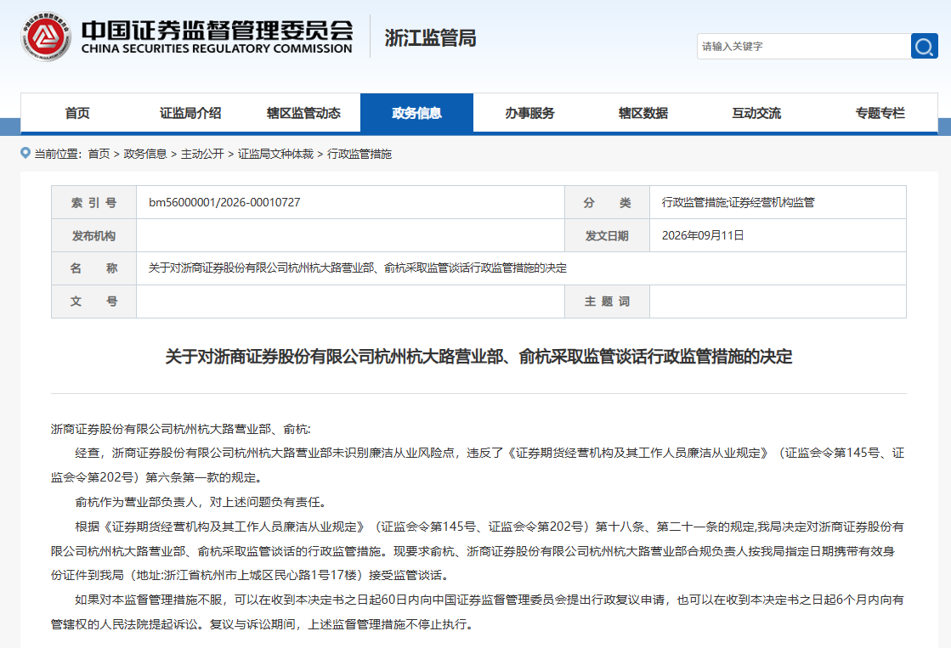951x648 pixels.
Task: Go to 首页 in the breadcrumb
Action: pos(99,154)
